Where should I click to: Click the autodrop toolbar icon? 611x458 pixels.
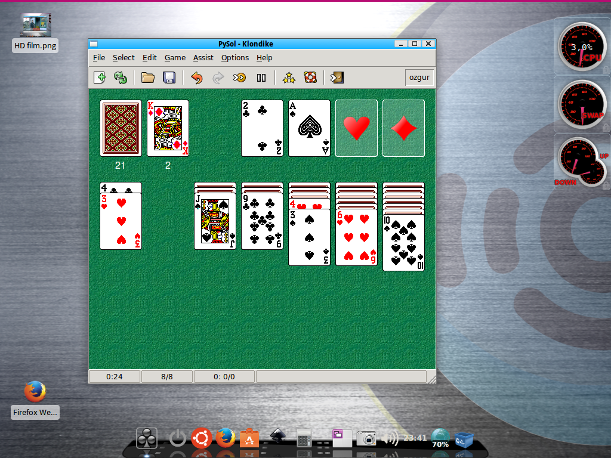239,78
